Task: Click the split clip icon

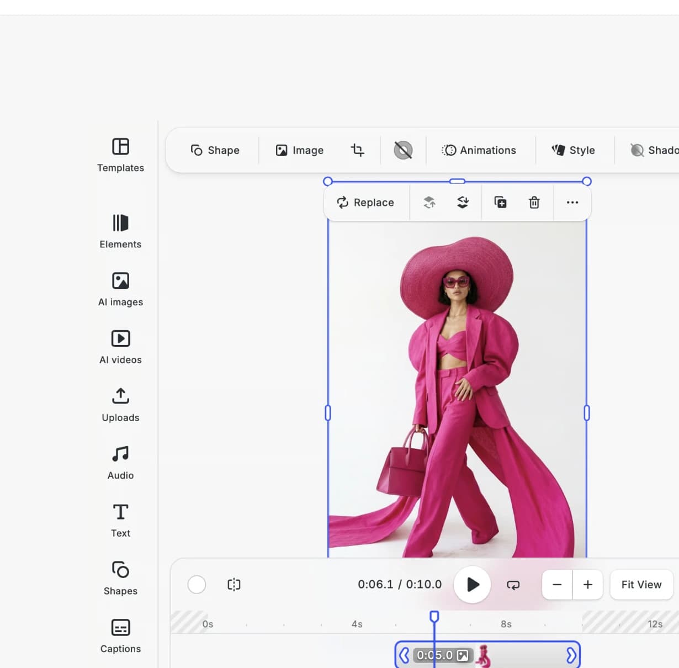Action: (234, 584)
